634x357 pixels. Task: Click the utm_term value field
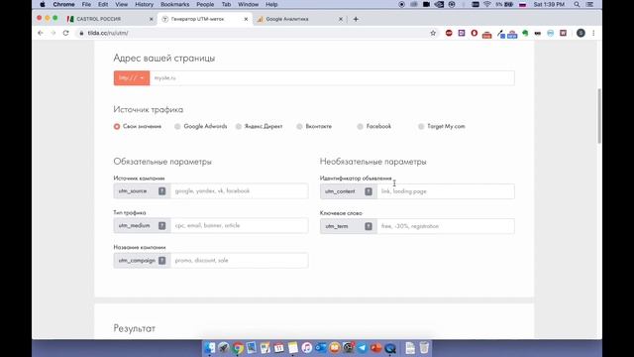click(446, 226)
